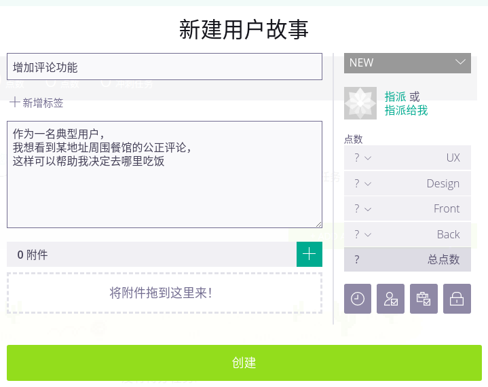
Task: Click the 总点数 total points row
Action: (x=407, y=259)
